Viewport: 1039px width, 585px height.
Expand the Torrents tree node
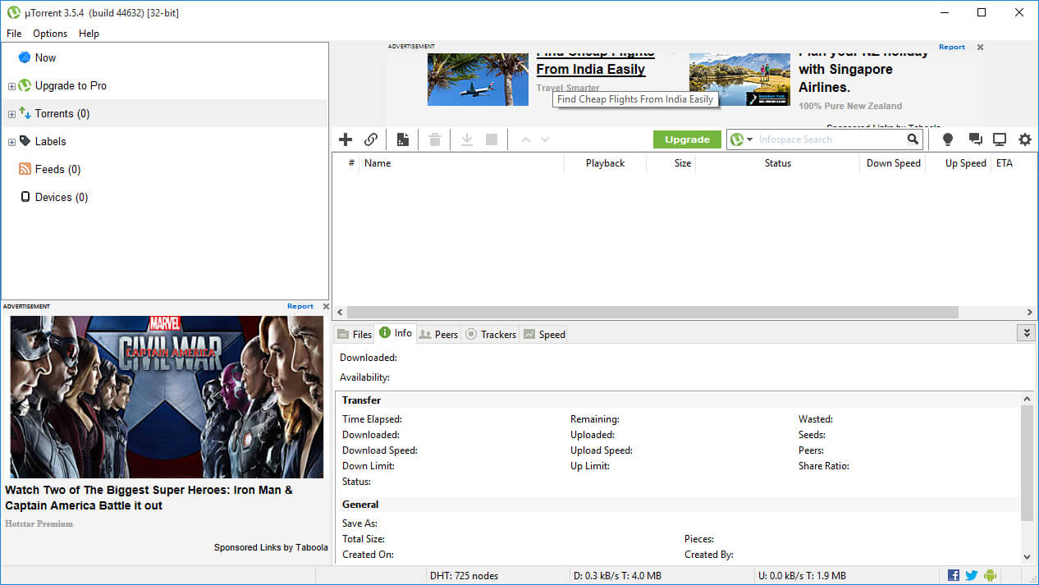11,114
